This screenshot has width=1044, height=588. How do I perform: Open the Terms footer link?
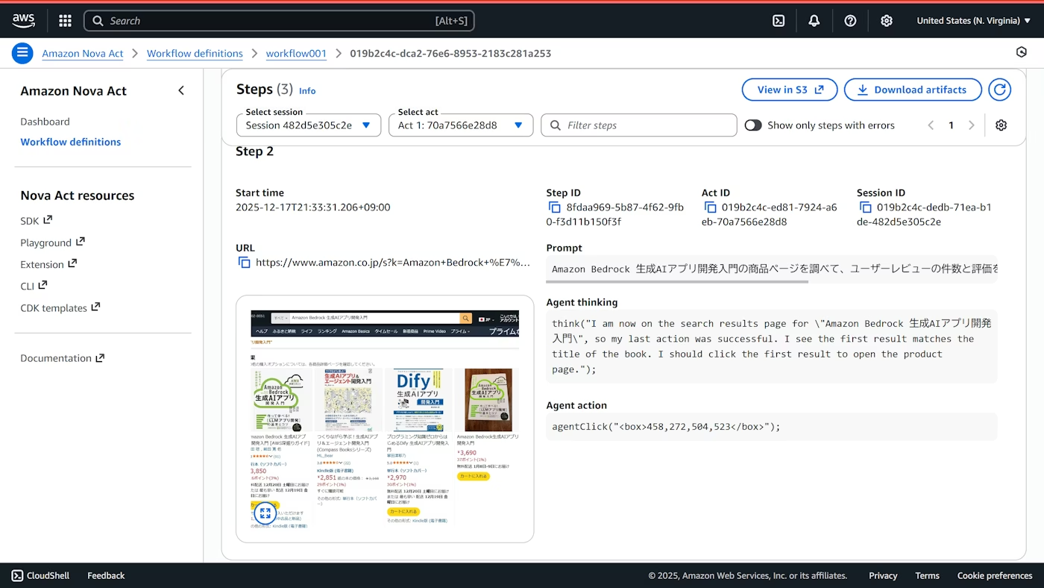(927, 575)
